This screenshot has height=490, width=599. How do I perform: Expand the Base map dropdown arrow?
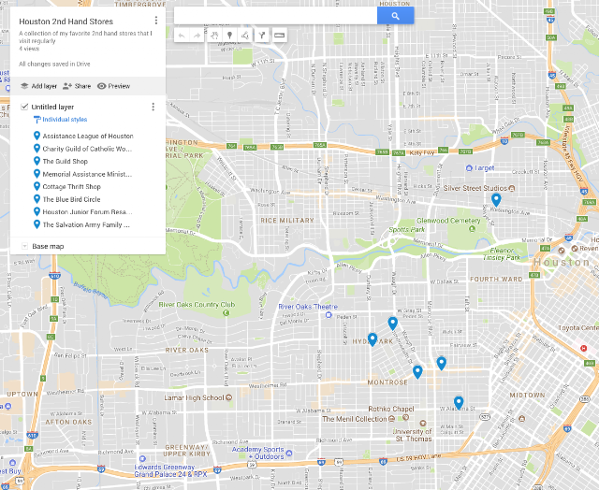(x=24, y=246)
